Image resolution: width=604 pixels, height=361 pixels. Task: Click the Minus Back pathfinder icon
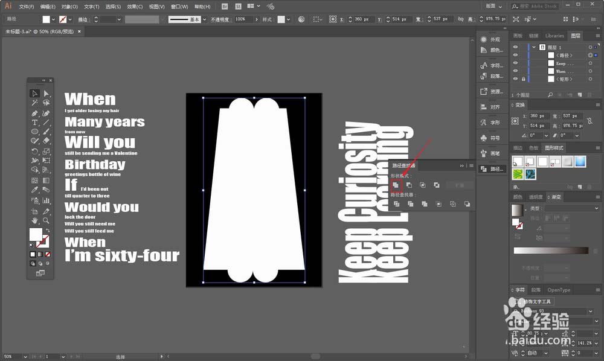point(467,204)
